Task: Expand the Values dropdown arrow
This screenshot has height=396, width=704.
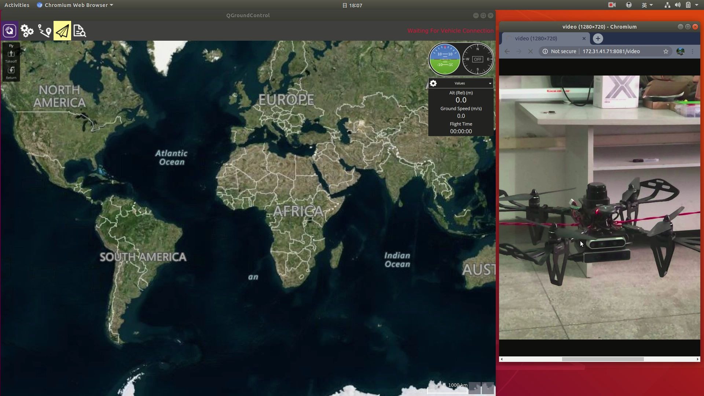Action: pyautogui.click(x=490, y=83)
